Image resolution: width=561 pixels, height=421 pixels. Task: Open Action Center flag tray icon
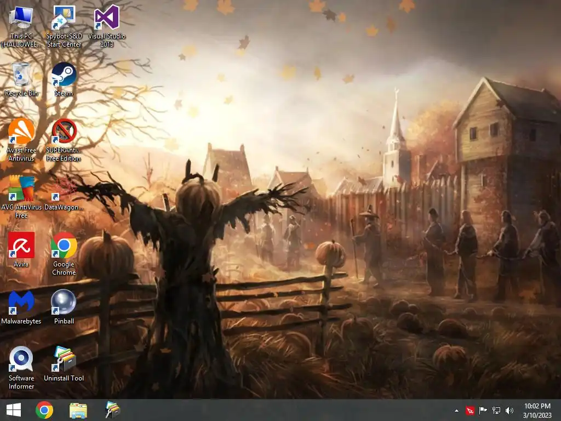[x=483, y=411]
